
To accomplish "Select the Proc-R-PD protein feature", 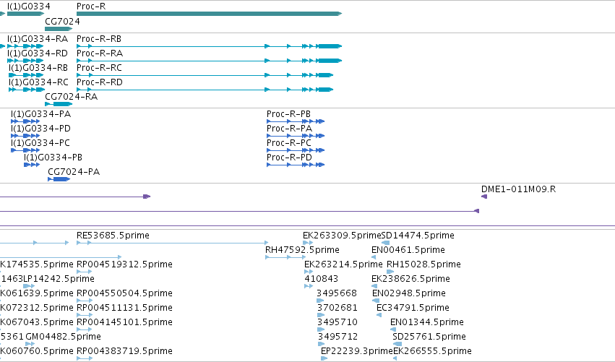I will 296,165.
